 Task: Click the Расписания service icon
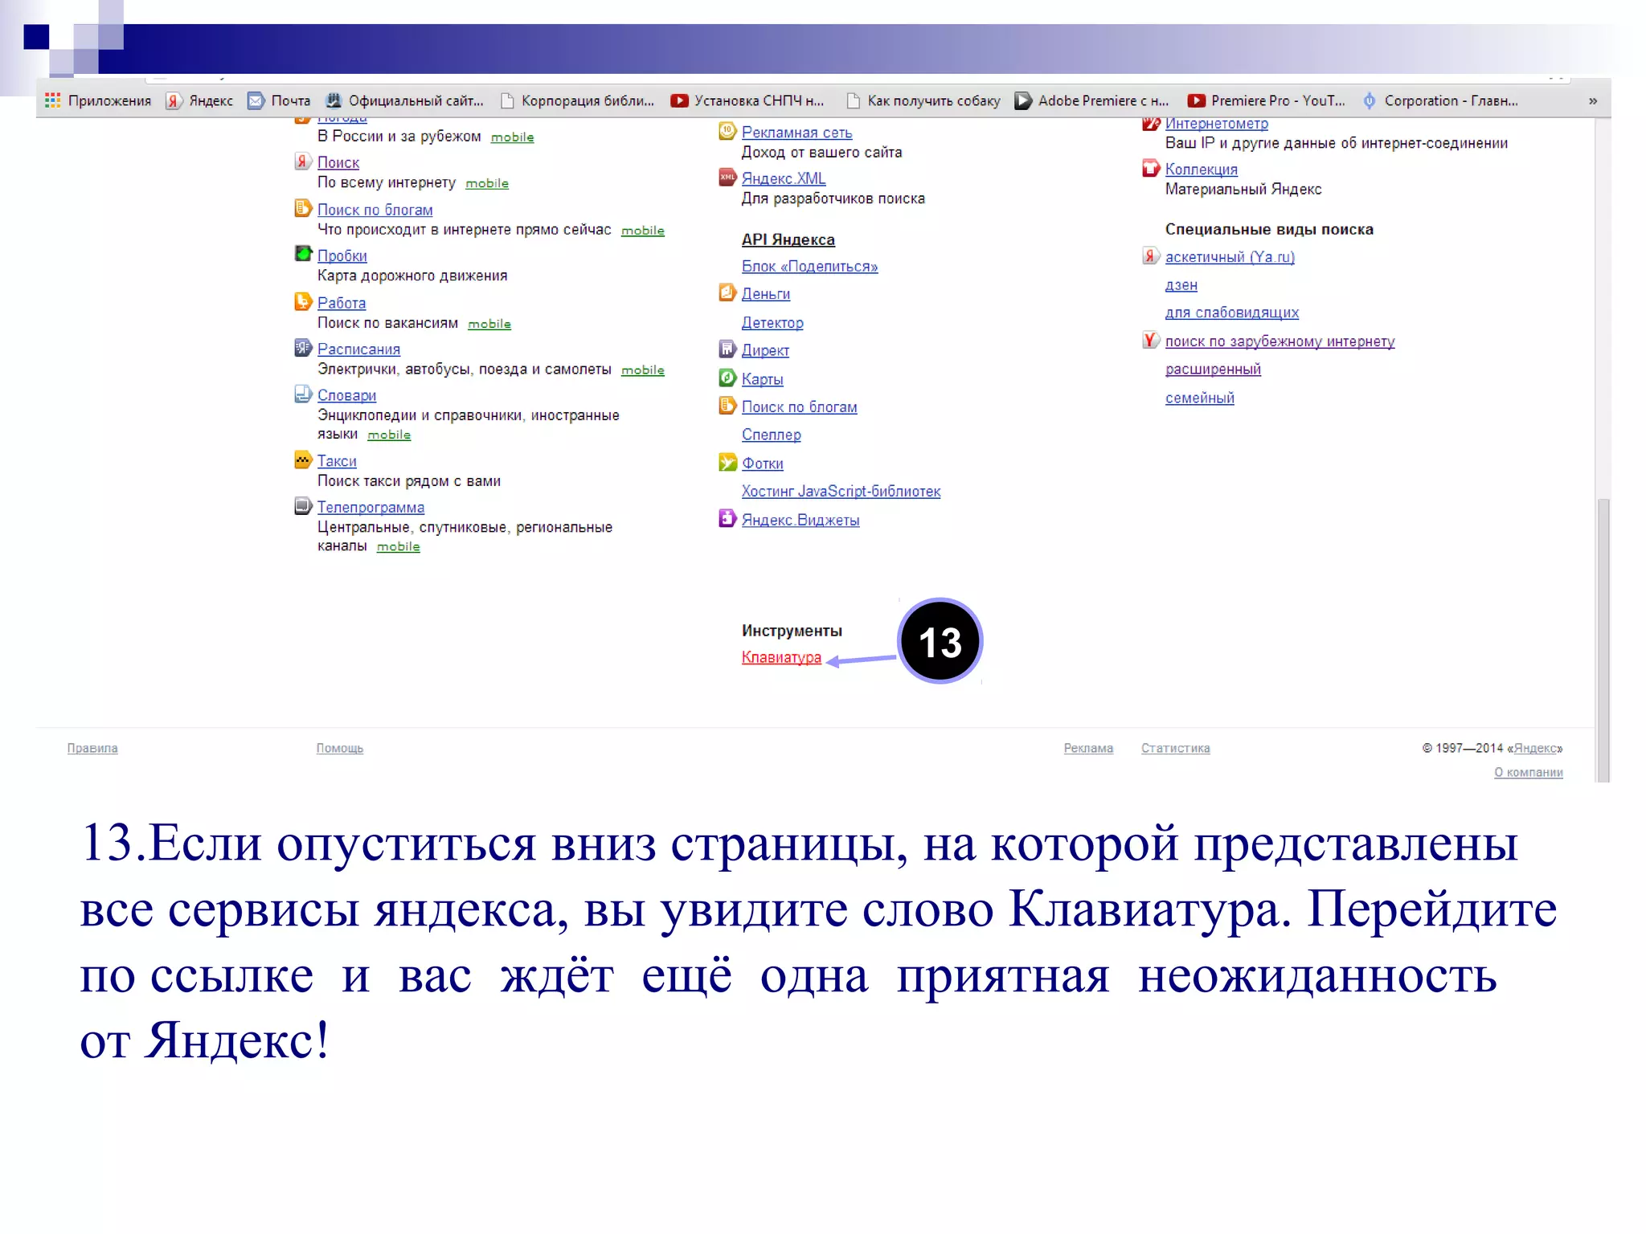[303, 348]
